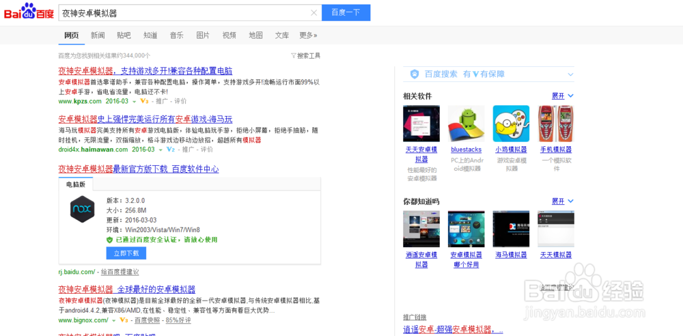This screenshot has width=683, height=336.
Task: Switch to the 图片 tab
Action: pyautogui.click(x=203, y=36)
